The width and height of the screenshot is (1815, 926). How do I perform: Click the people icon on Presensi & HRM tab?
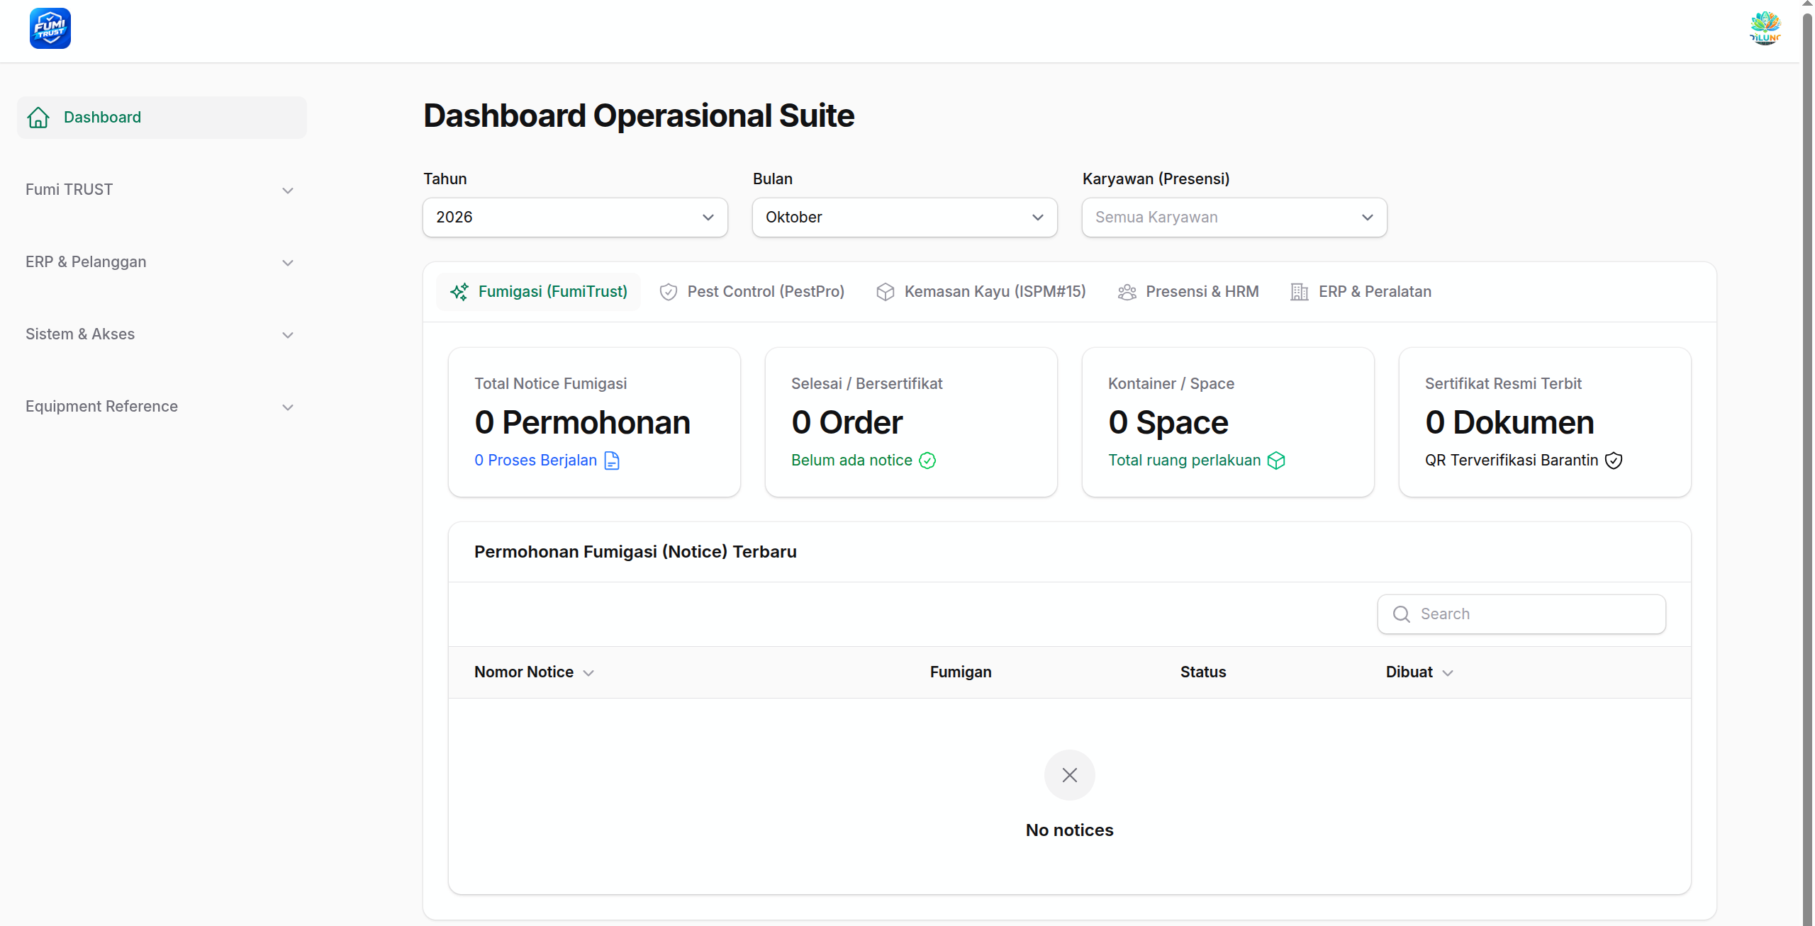coord(1127,292)
